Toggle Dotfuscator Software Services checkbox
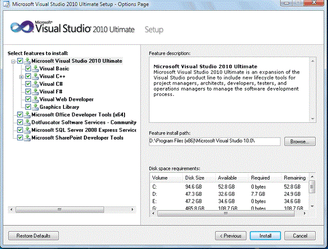This screenshot has width=328, height=249. tap(20, 122)
